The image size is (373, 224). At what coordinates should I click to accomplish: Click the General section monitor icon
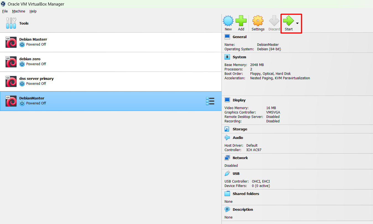pos(227,37)
